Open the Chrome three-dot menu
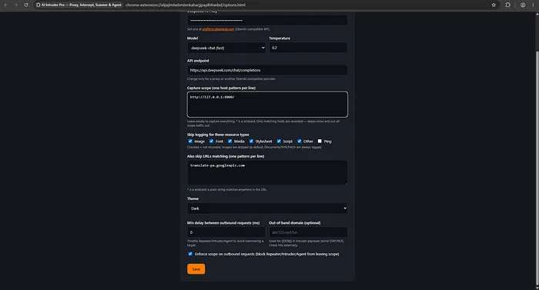539x290 pixels. (x=533, y=5)
